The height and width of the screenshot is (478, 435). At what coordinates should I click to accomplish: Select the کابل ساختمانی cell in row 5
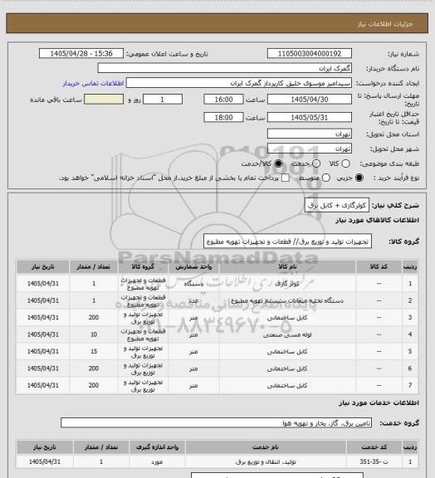(287, 352)
